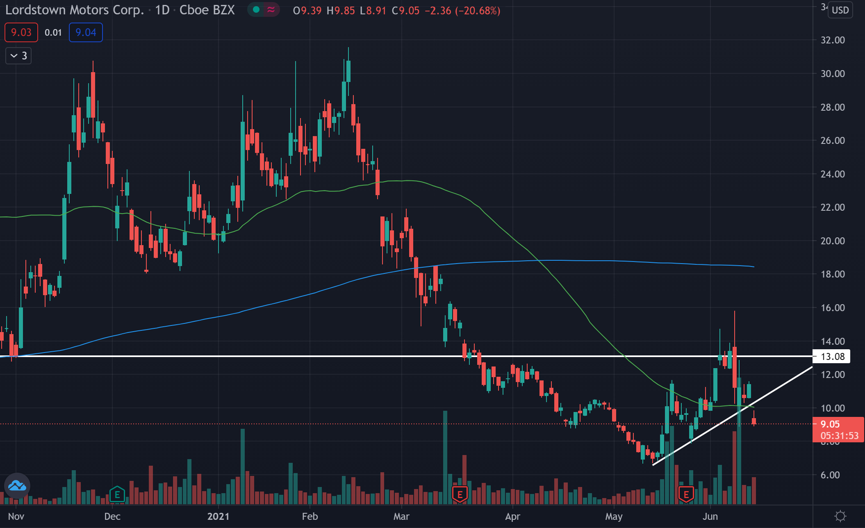Click the Dec label on time axis
Image resolution: width=865 pixels, height=528 pixels.
112,517
